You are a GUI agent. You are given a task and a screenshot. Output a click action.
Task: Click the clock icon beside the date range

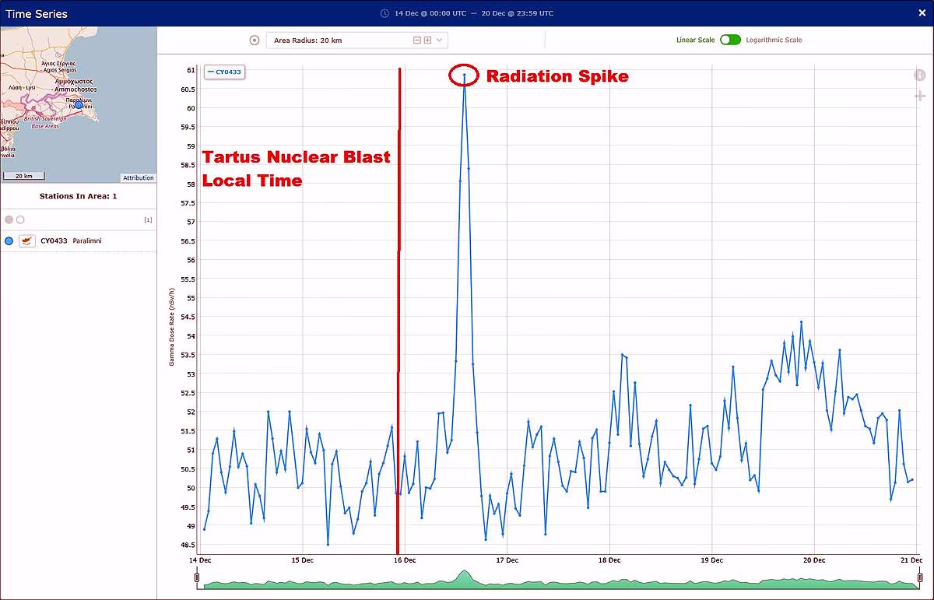tap(384, 13)
